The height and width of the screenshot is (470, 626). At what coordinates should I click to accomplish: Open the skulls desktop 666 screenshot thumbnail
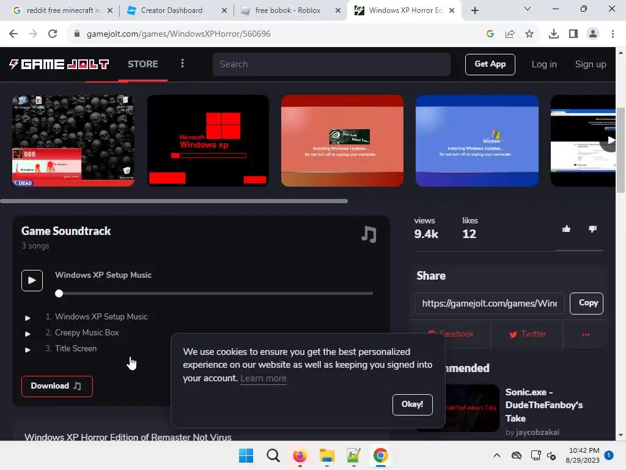tap(73, 141)
